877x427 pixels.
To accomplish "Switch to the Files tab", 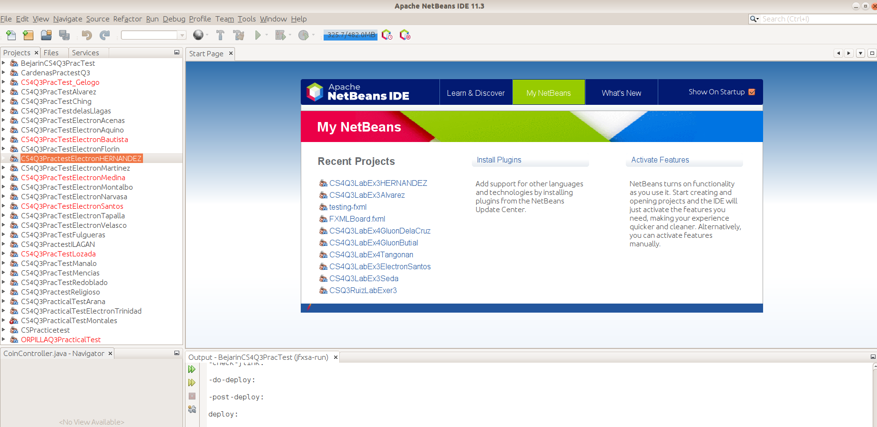I will (x=51, y=53).
